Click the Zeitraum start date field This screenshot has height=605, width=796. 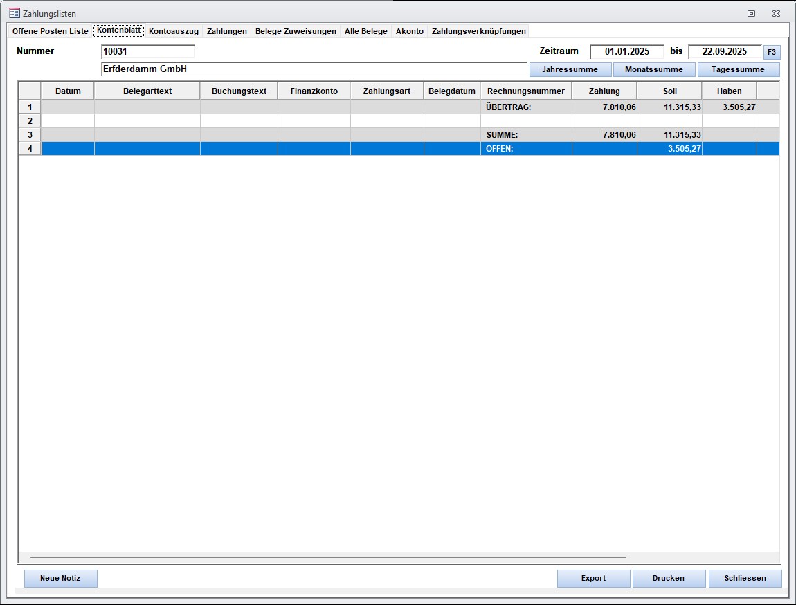[626, 51]
